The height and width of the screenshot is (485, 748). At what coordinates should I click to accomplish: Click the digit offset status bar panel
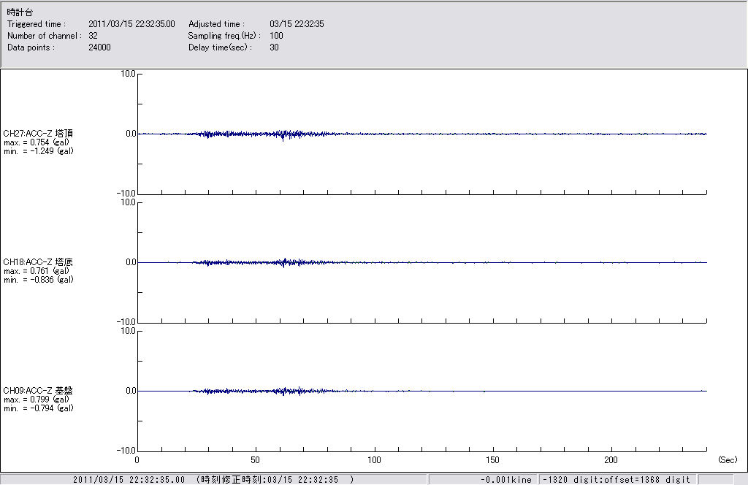(x=617, y=480)
